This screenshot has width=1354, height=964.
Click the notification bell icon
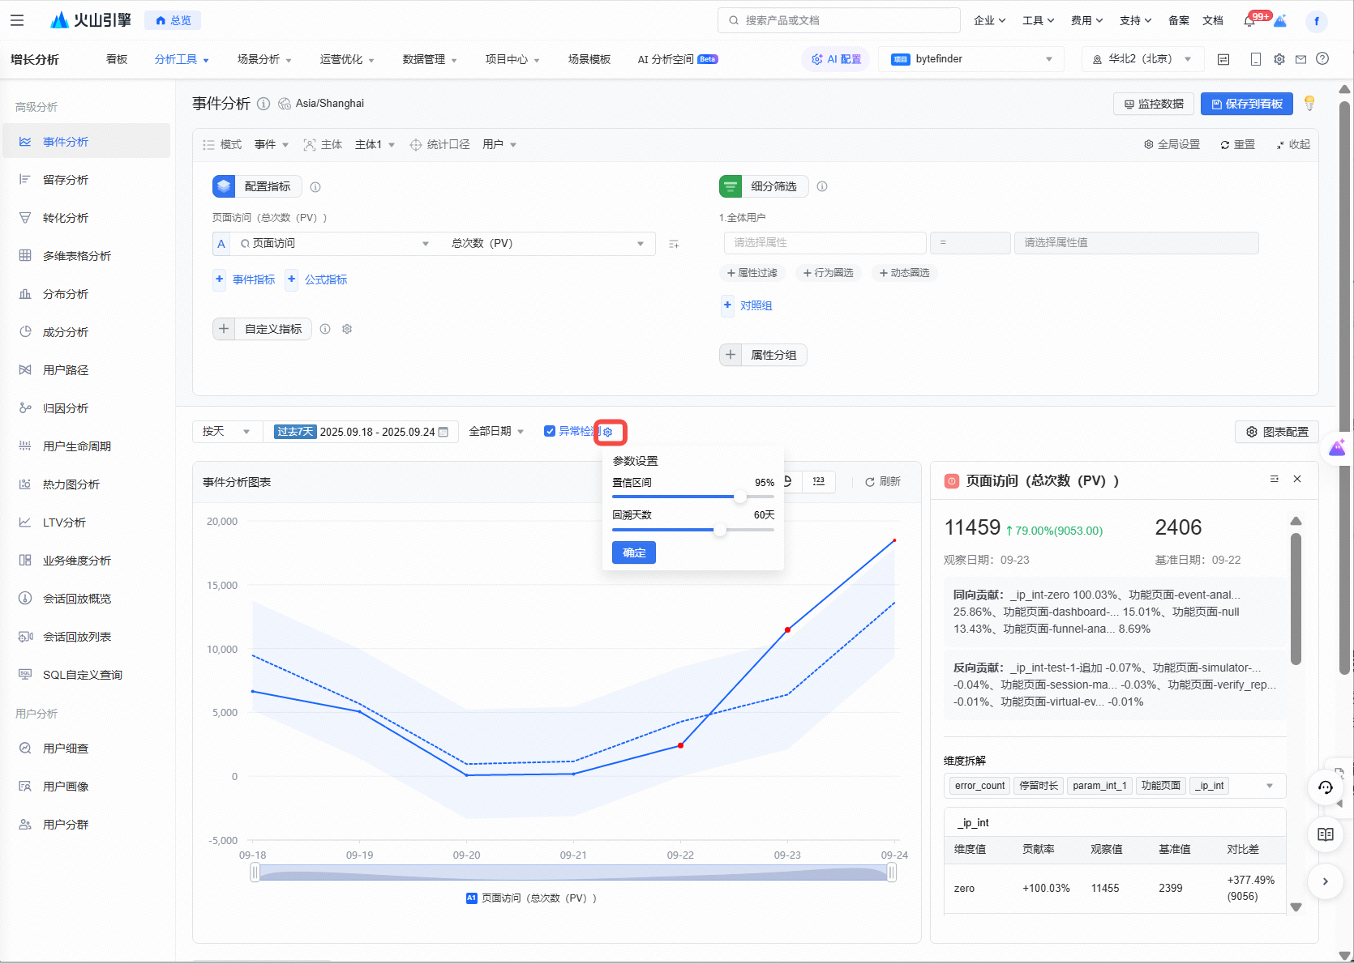tap(1249, 21)
